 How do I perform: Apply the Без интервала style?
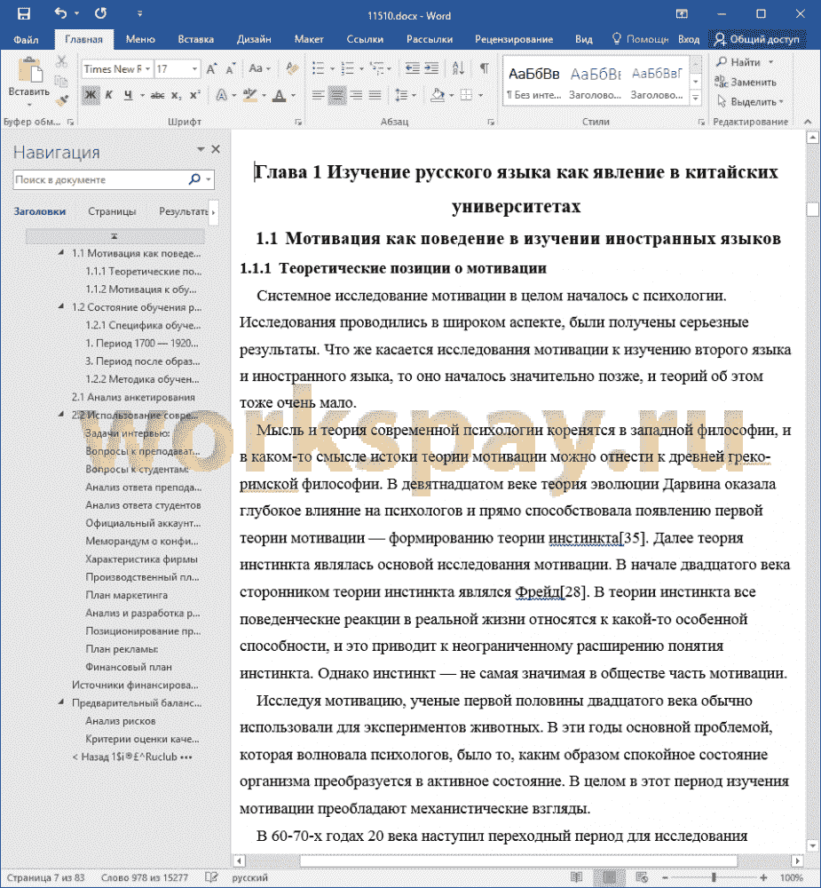point(534,81)
